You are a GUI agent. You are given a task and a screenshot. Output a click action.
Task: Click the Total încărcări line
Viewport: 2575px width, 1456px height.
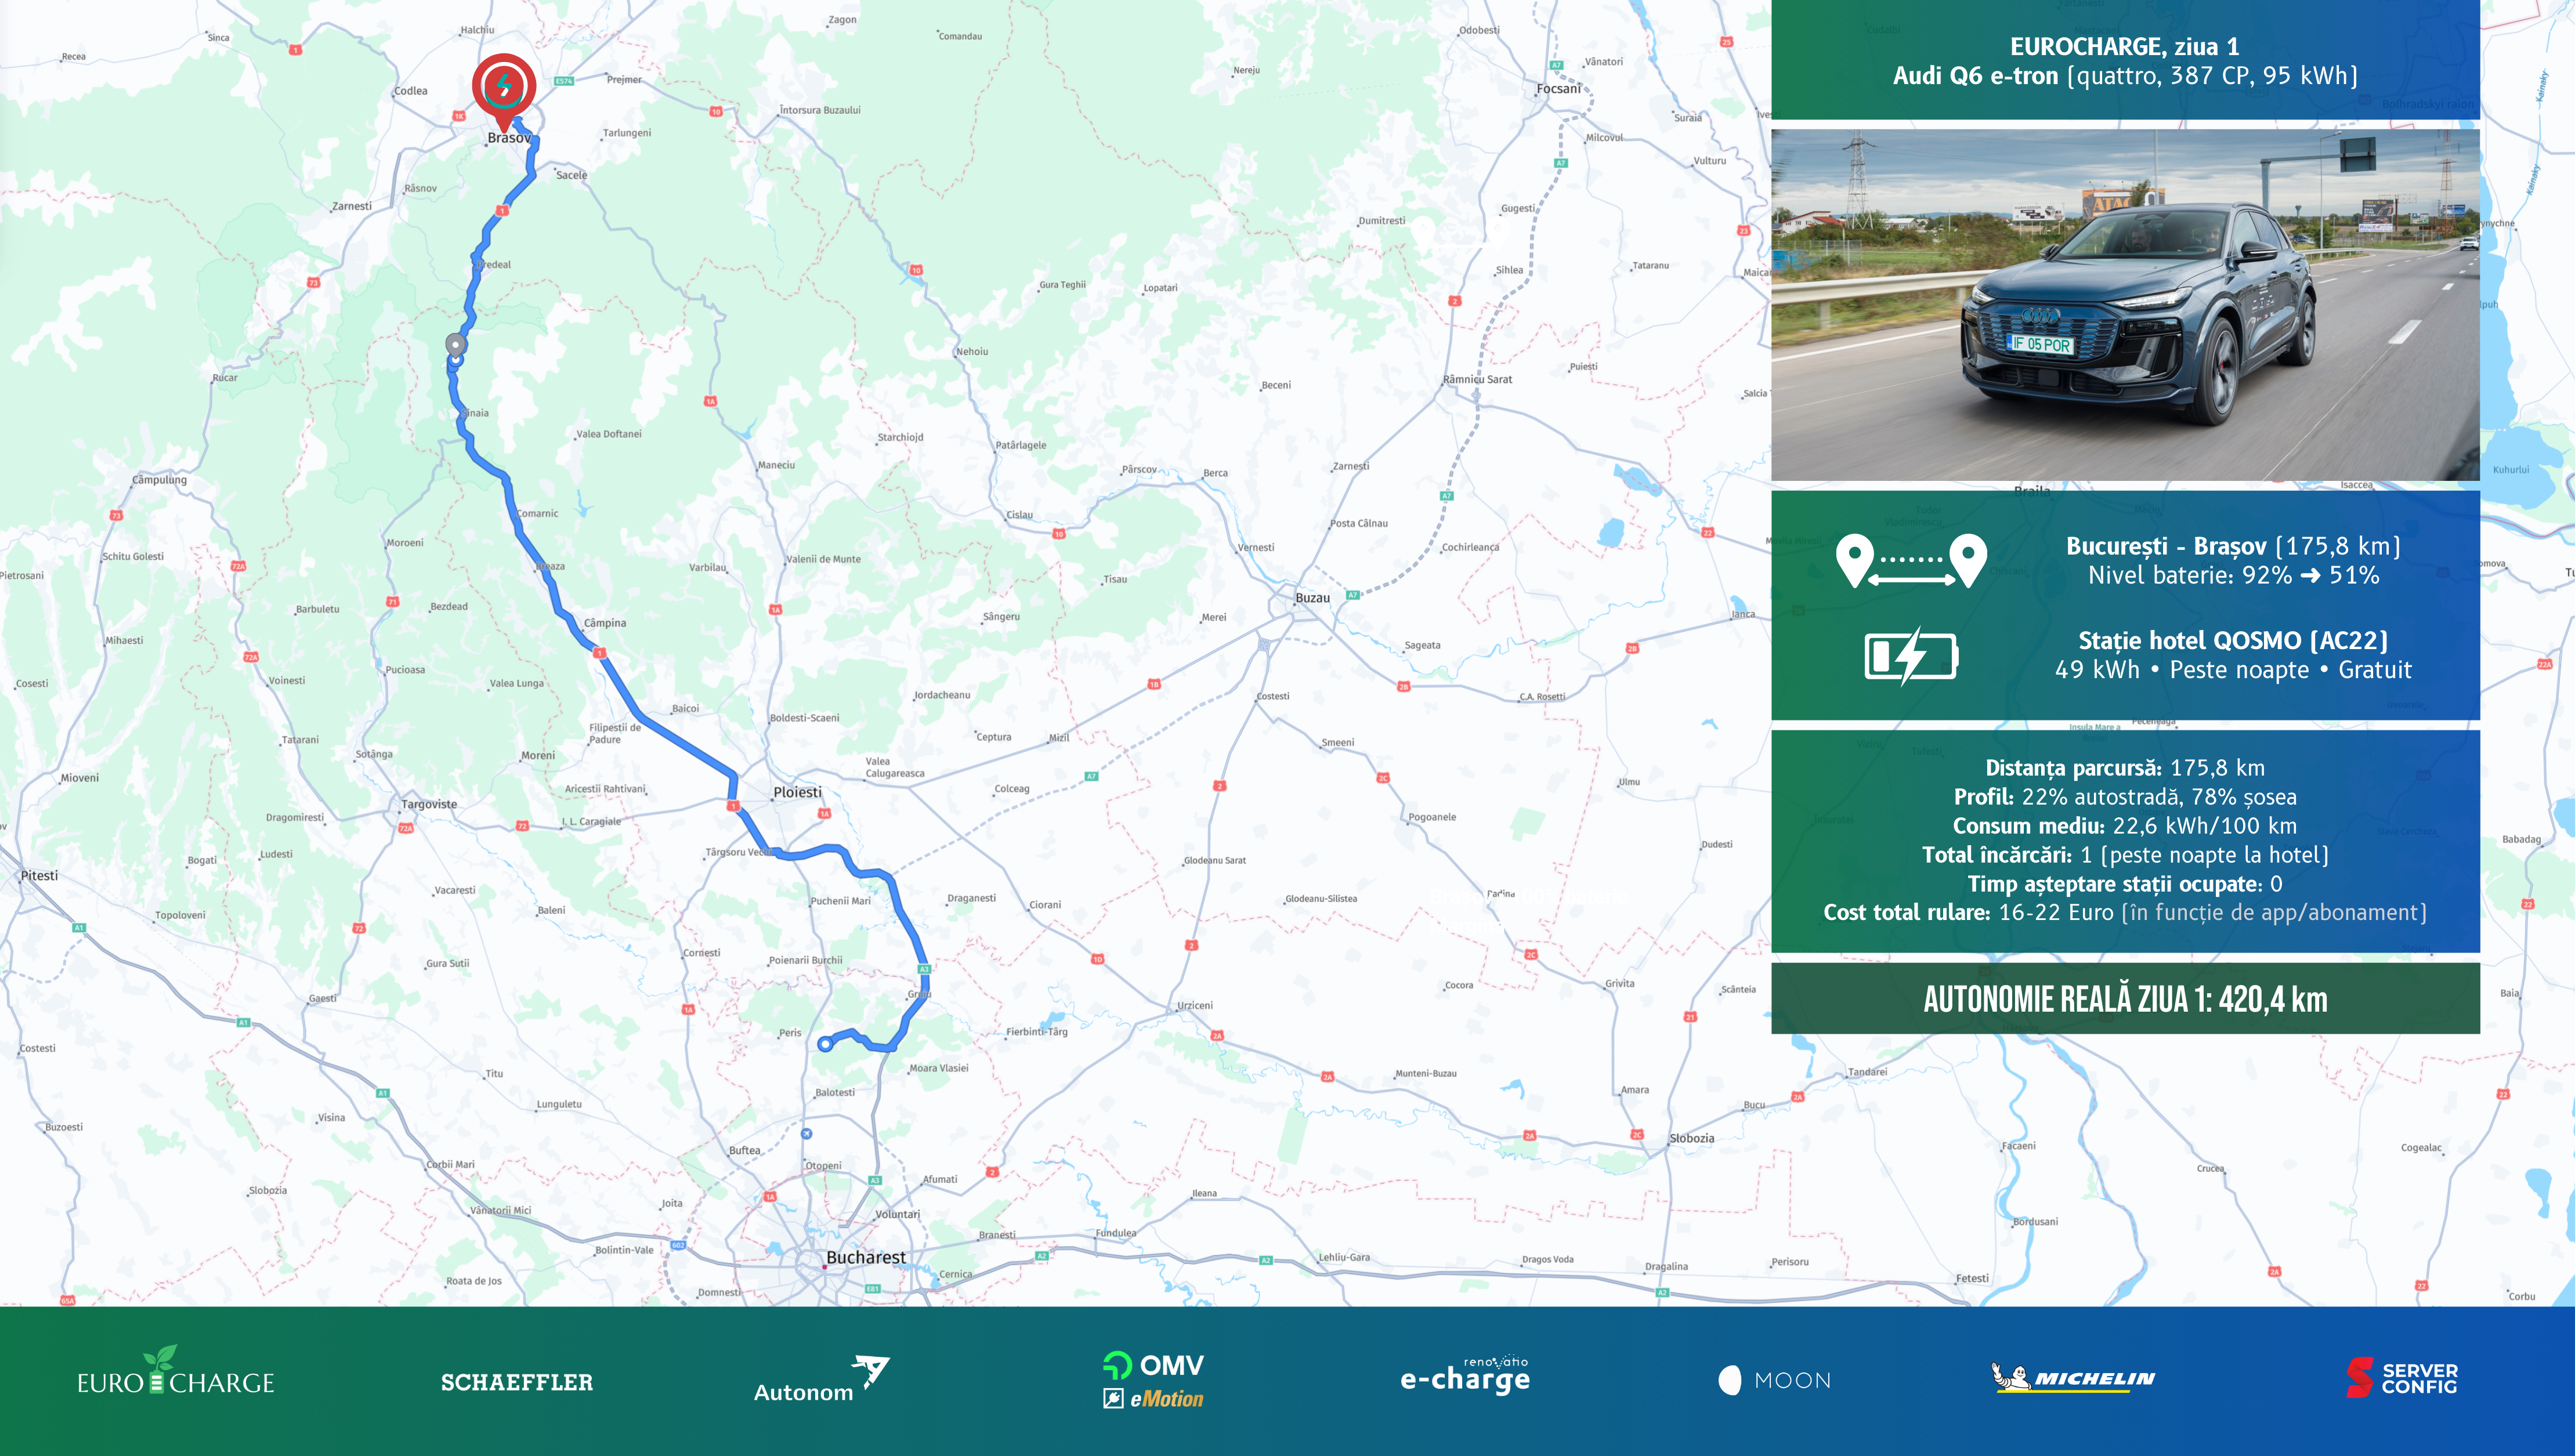tap(2125, 855)
